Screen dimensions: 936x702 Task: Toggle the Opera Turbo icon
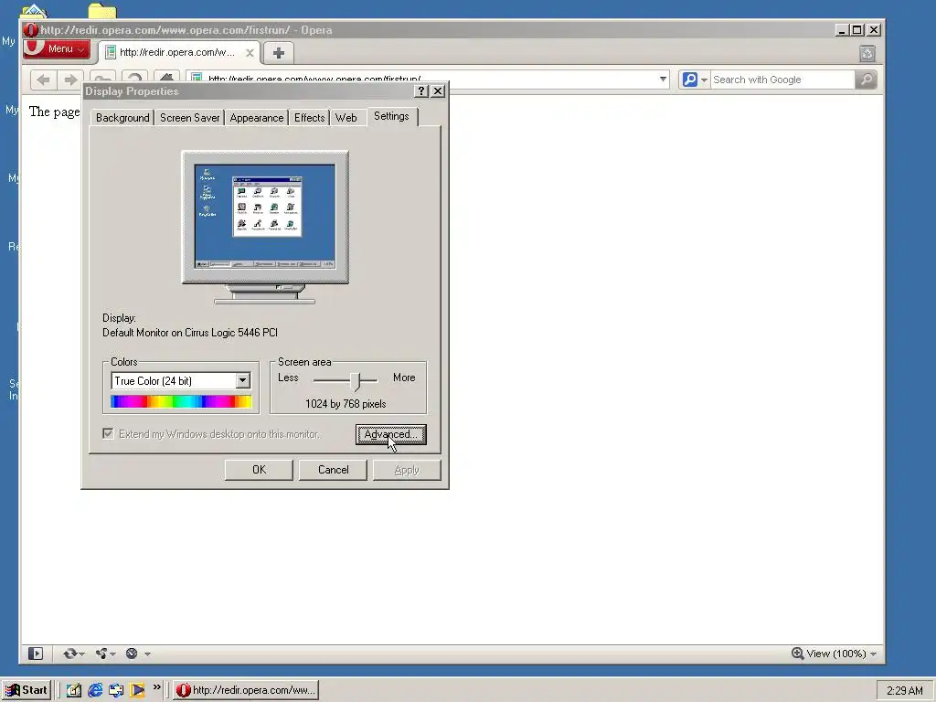click(x=132, y=654)
